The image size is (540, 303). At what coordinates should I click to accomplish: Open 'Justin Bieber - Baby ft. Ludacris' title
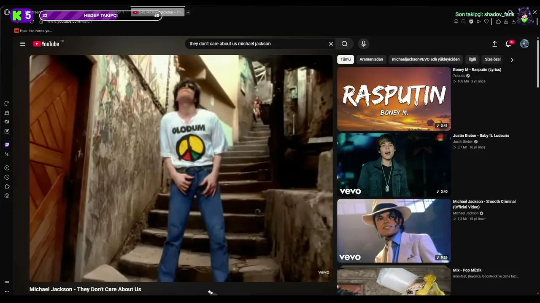pyautogui.click(x=481, y=136)
